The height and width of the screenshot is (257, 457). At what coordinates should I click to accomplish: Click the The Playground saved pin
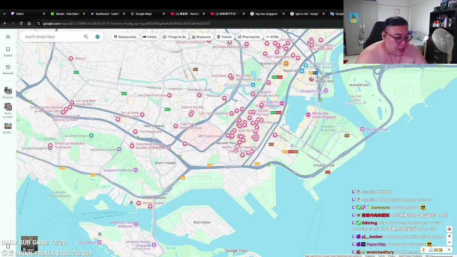point(135,132)
